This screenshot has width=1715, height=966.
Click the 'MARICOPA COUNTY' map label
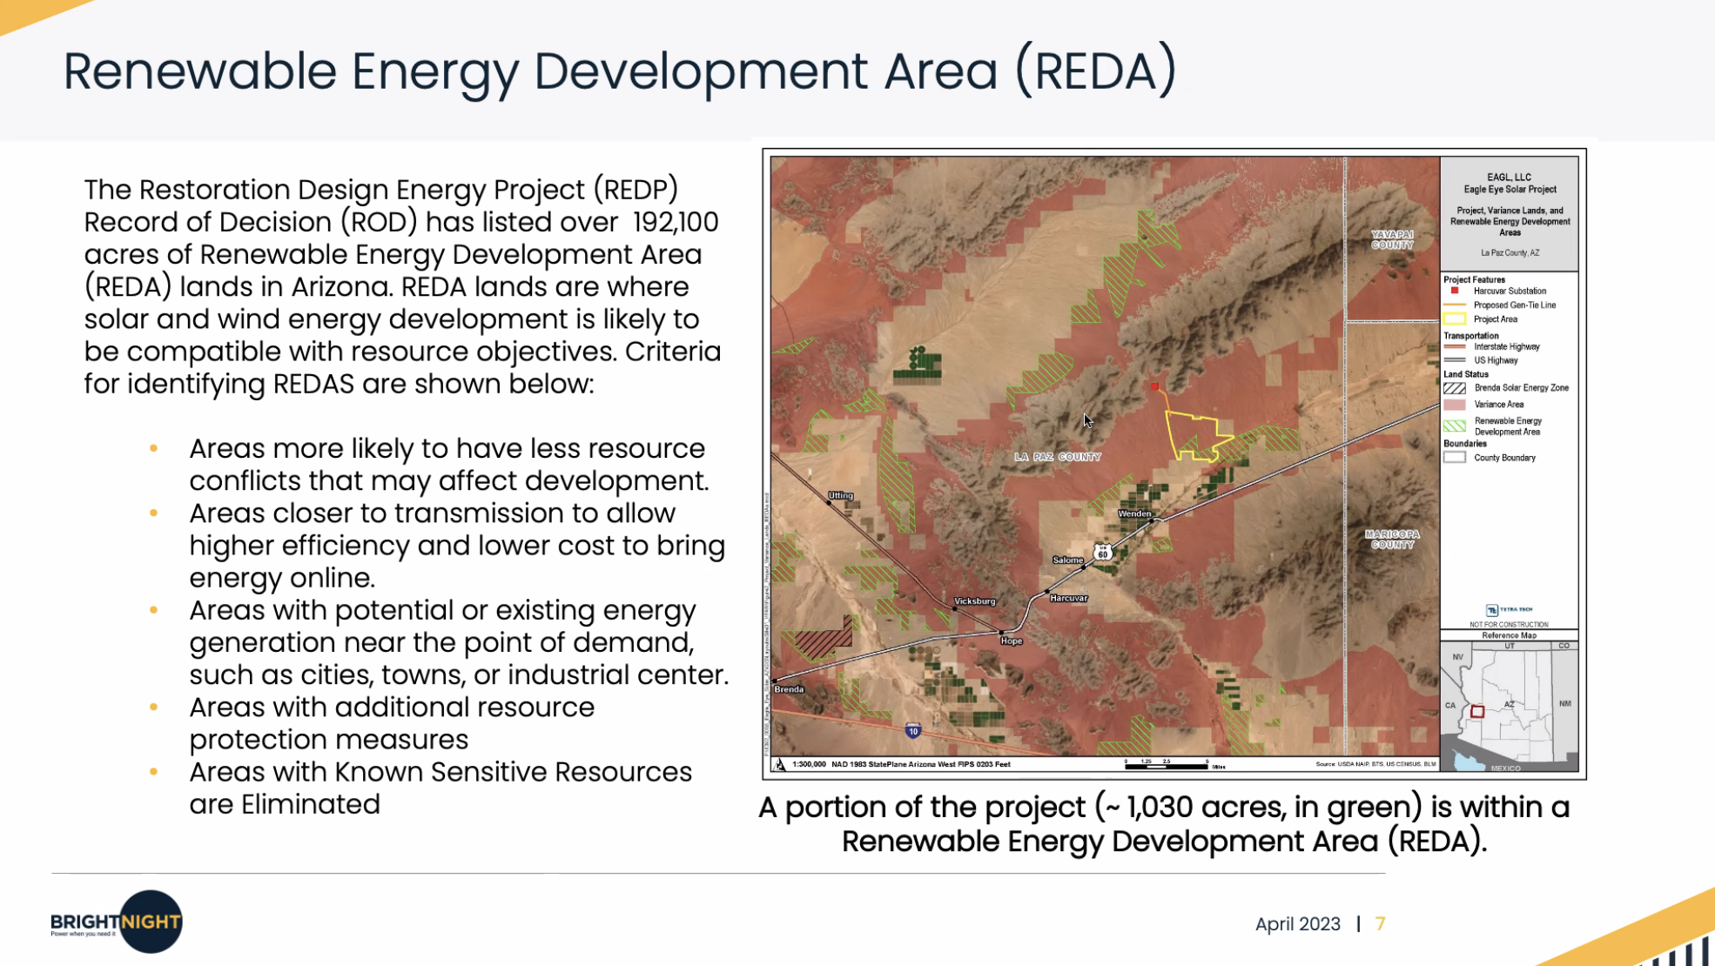(x=1392, y=539)
